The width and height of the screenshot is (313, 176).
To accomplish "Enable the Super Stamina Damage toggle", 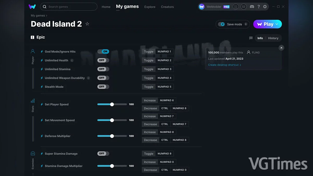I will pos(103,154).
